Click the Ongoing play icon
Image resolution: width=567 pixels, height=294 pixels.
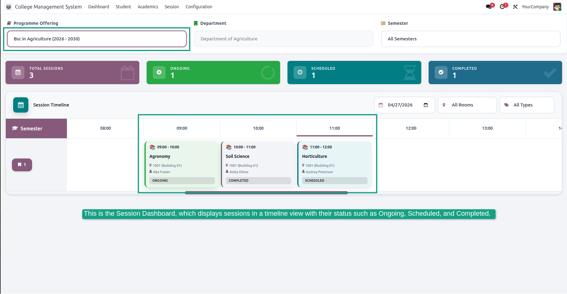[x=159, y=72]
